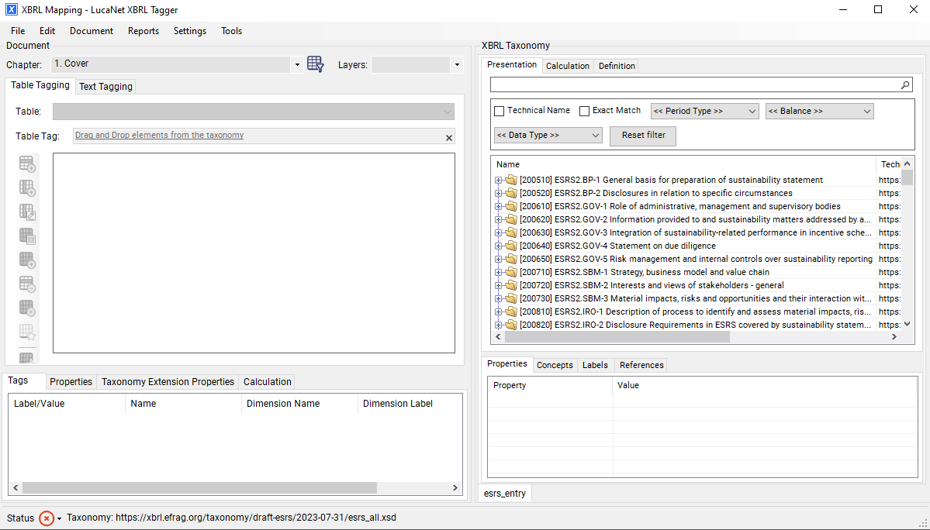Image resolution: width=930 pixels, height=530 pixels.
Task: Open the Period Type dropdown
Action: [704, 110]
